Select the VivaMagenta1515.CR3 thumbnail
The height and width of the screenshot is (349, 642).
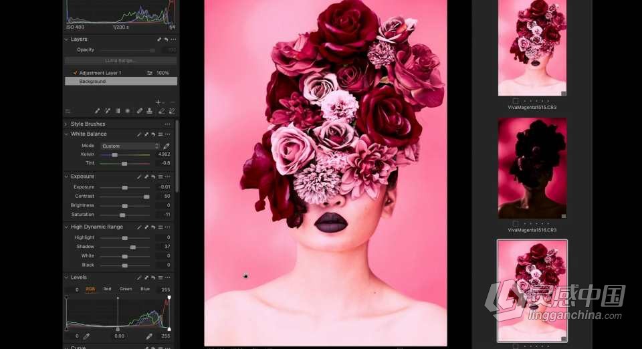tap(532, 47)
